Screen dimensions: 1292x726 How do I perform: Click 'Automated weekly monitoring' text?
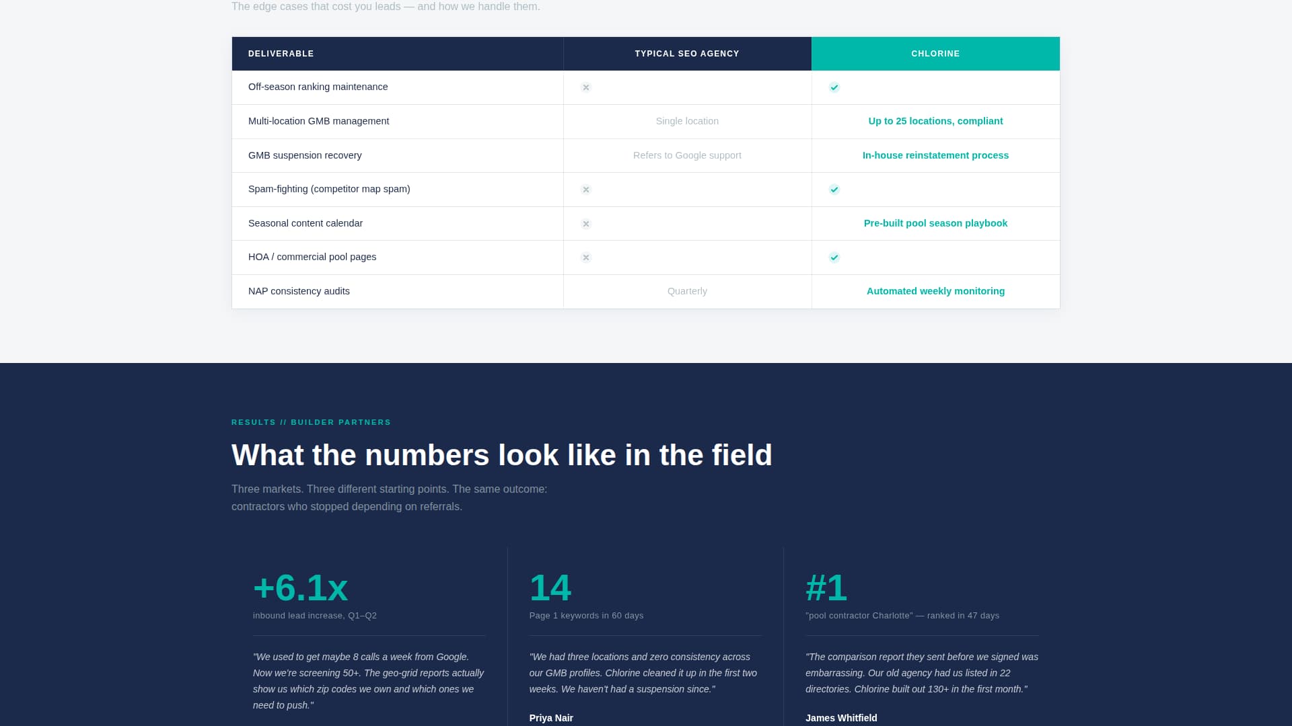tap(935, 291)
